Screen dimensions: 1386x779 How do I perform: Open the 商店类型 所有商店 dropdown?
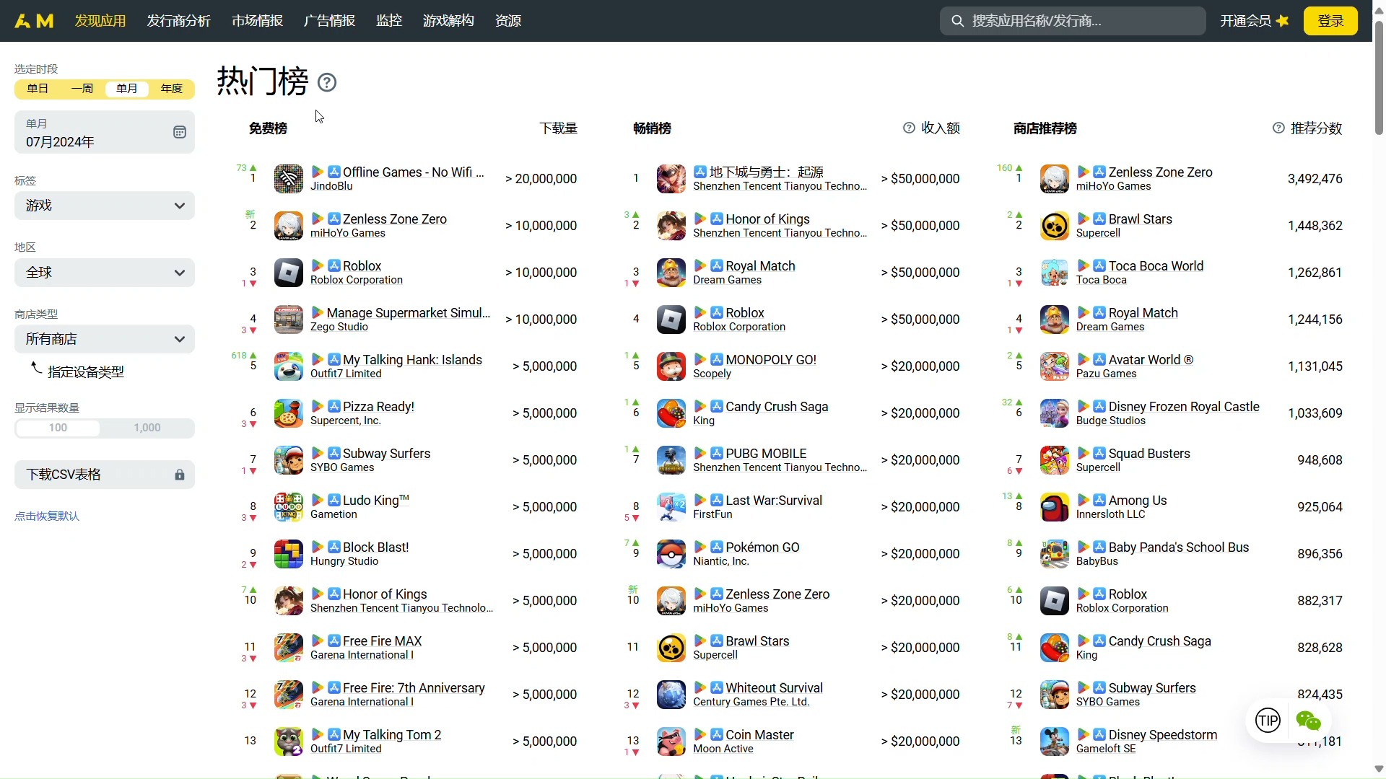(x=105, y=339)
